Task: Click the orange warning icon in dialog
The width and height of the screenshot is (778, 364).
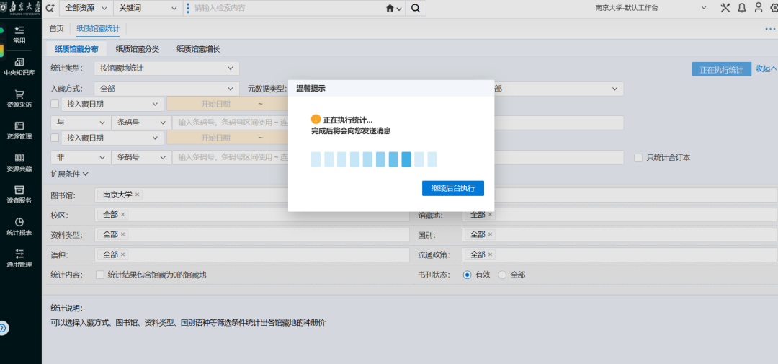Action: 315,120
